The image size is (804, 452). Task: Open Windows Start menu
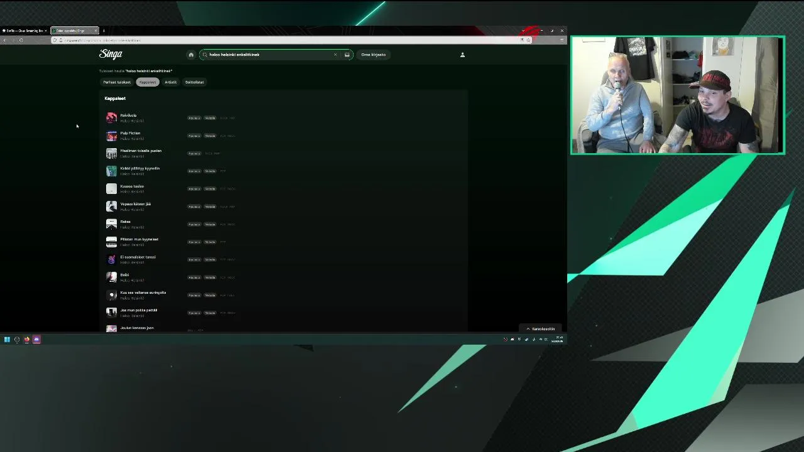pyautogui.click(x=7, y=340)
